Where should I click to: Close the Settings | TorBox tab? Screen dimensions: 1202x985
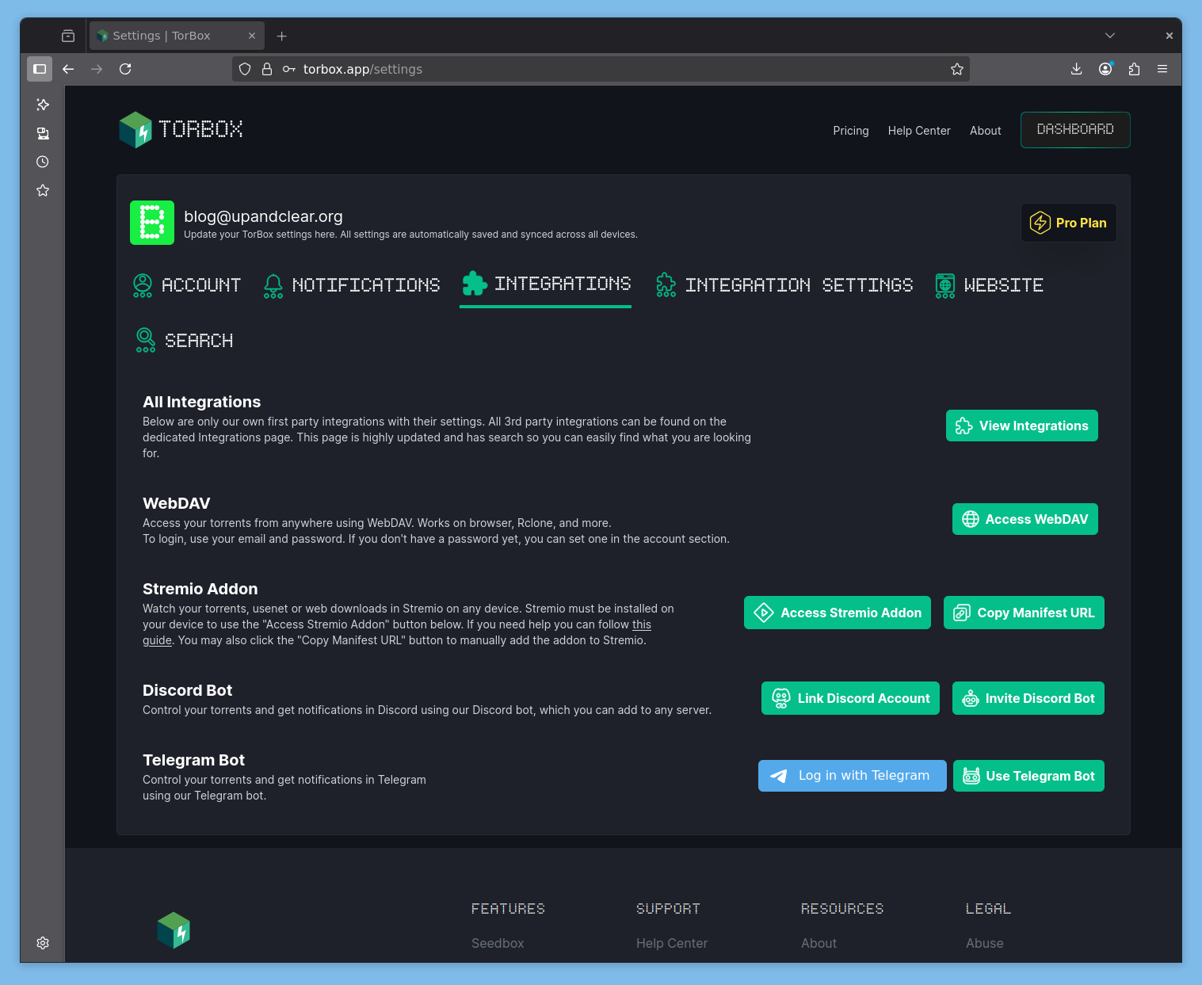click(251, 36)
